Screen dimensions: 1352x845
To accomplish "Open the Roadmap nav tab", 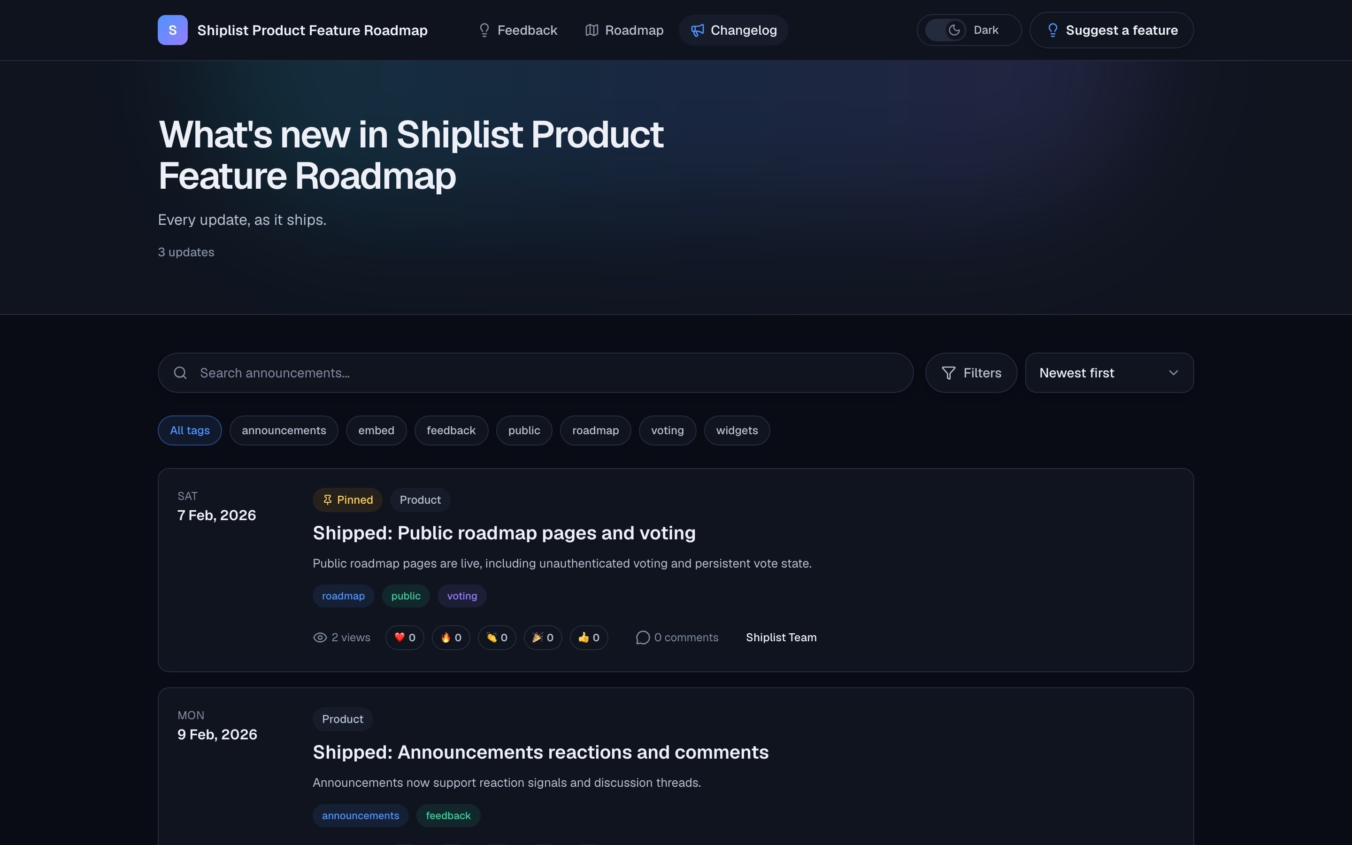I will pos(624,30).
